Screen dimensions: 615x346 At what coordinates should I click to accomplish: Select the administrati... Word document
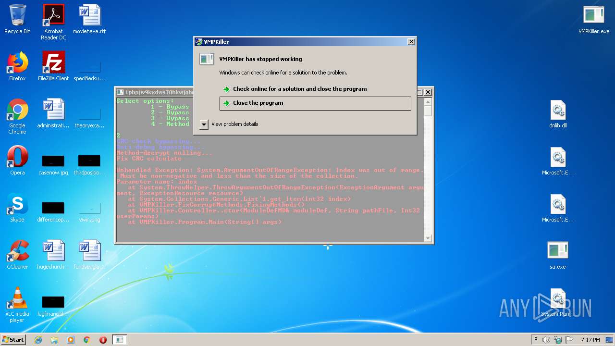click(53, 113)
